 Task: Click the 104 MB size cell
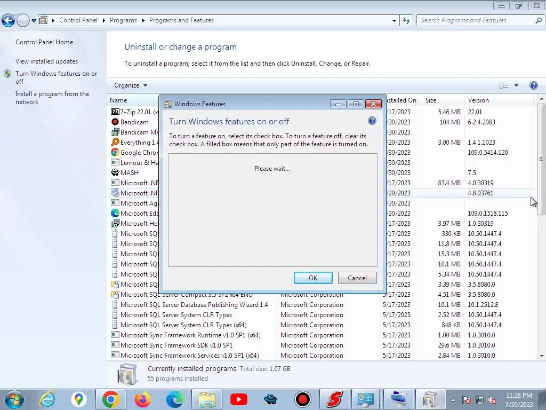pyautogui.click(x=449, y=122)
